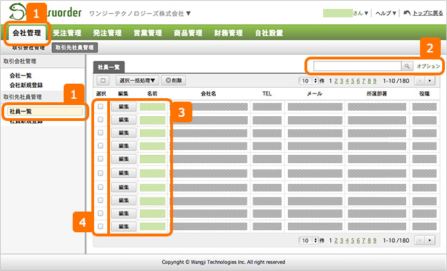Click the メール column header
The image size is (447, 271).
314,94
